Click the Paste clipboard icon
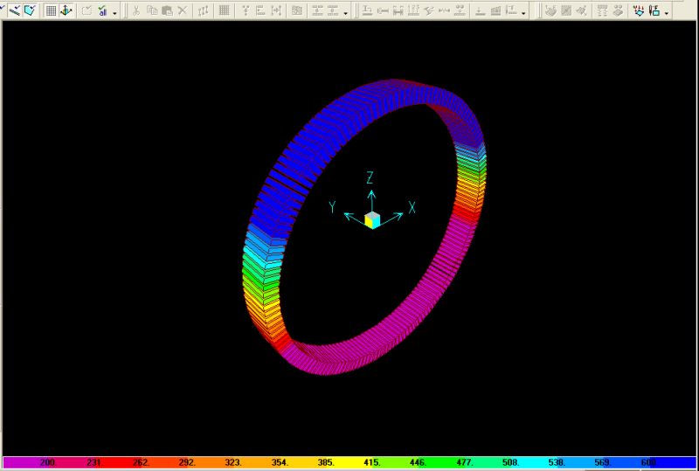Screen dimensions: 699x471 point(167,10)
